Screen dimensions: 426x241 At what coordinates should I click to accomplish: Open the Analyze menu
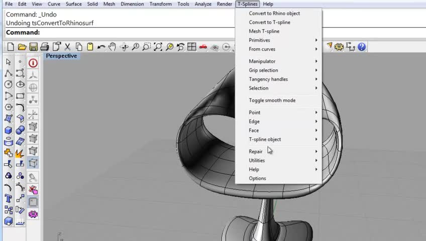203,4
